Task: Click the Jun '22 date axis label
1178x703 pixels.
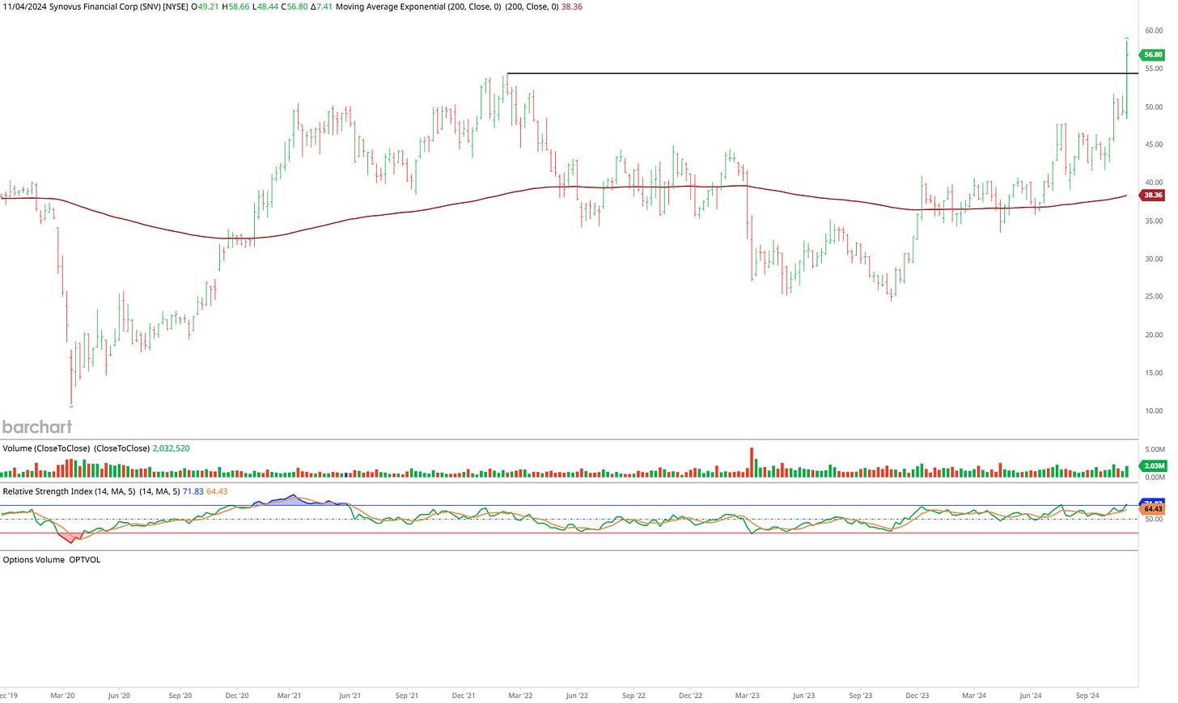Action: tap(577, 695)
